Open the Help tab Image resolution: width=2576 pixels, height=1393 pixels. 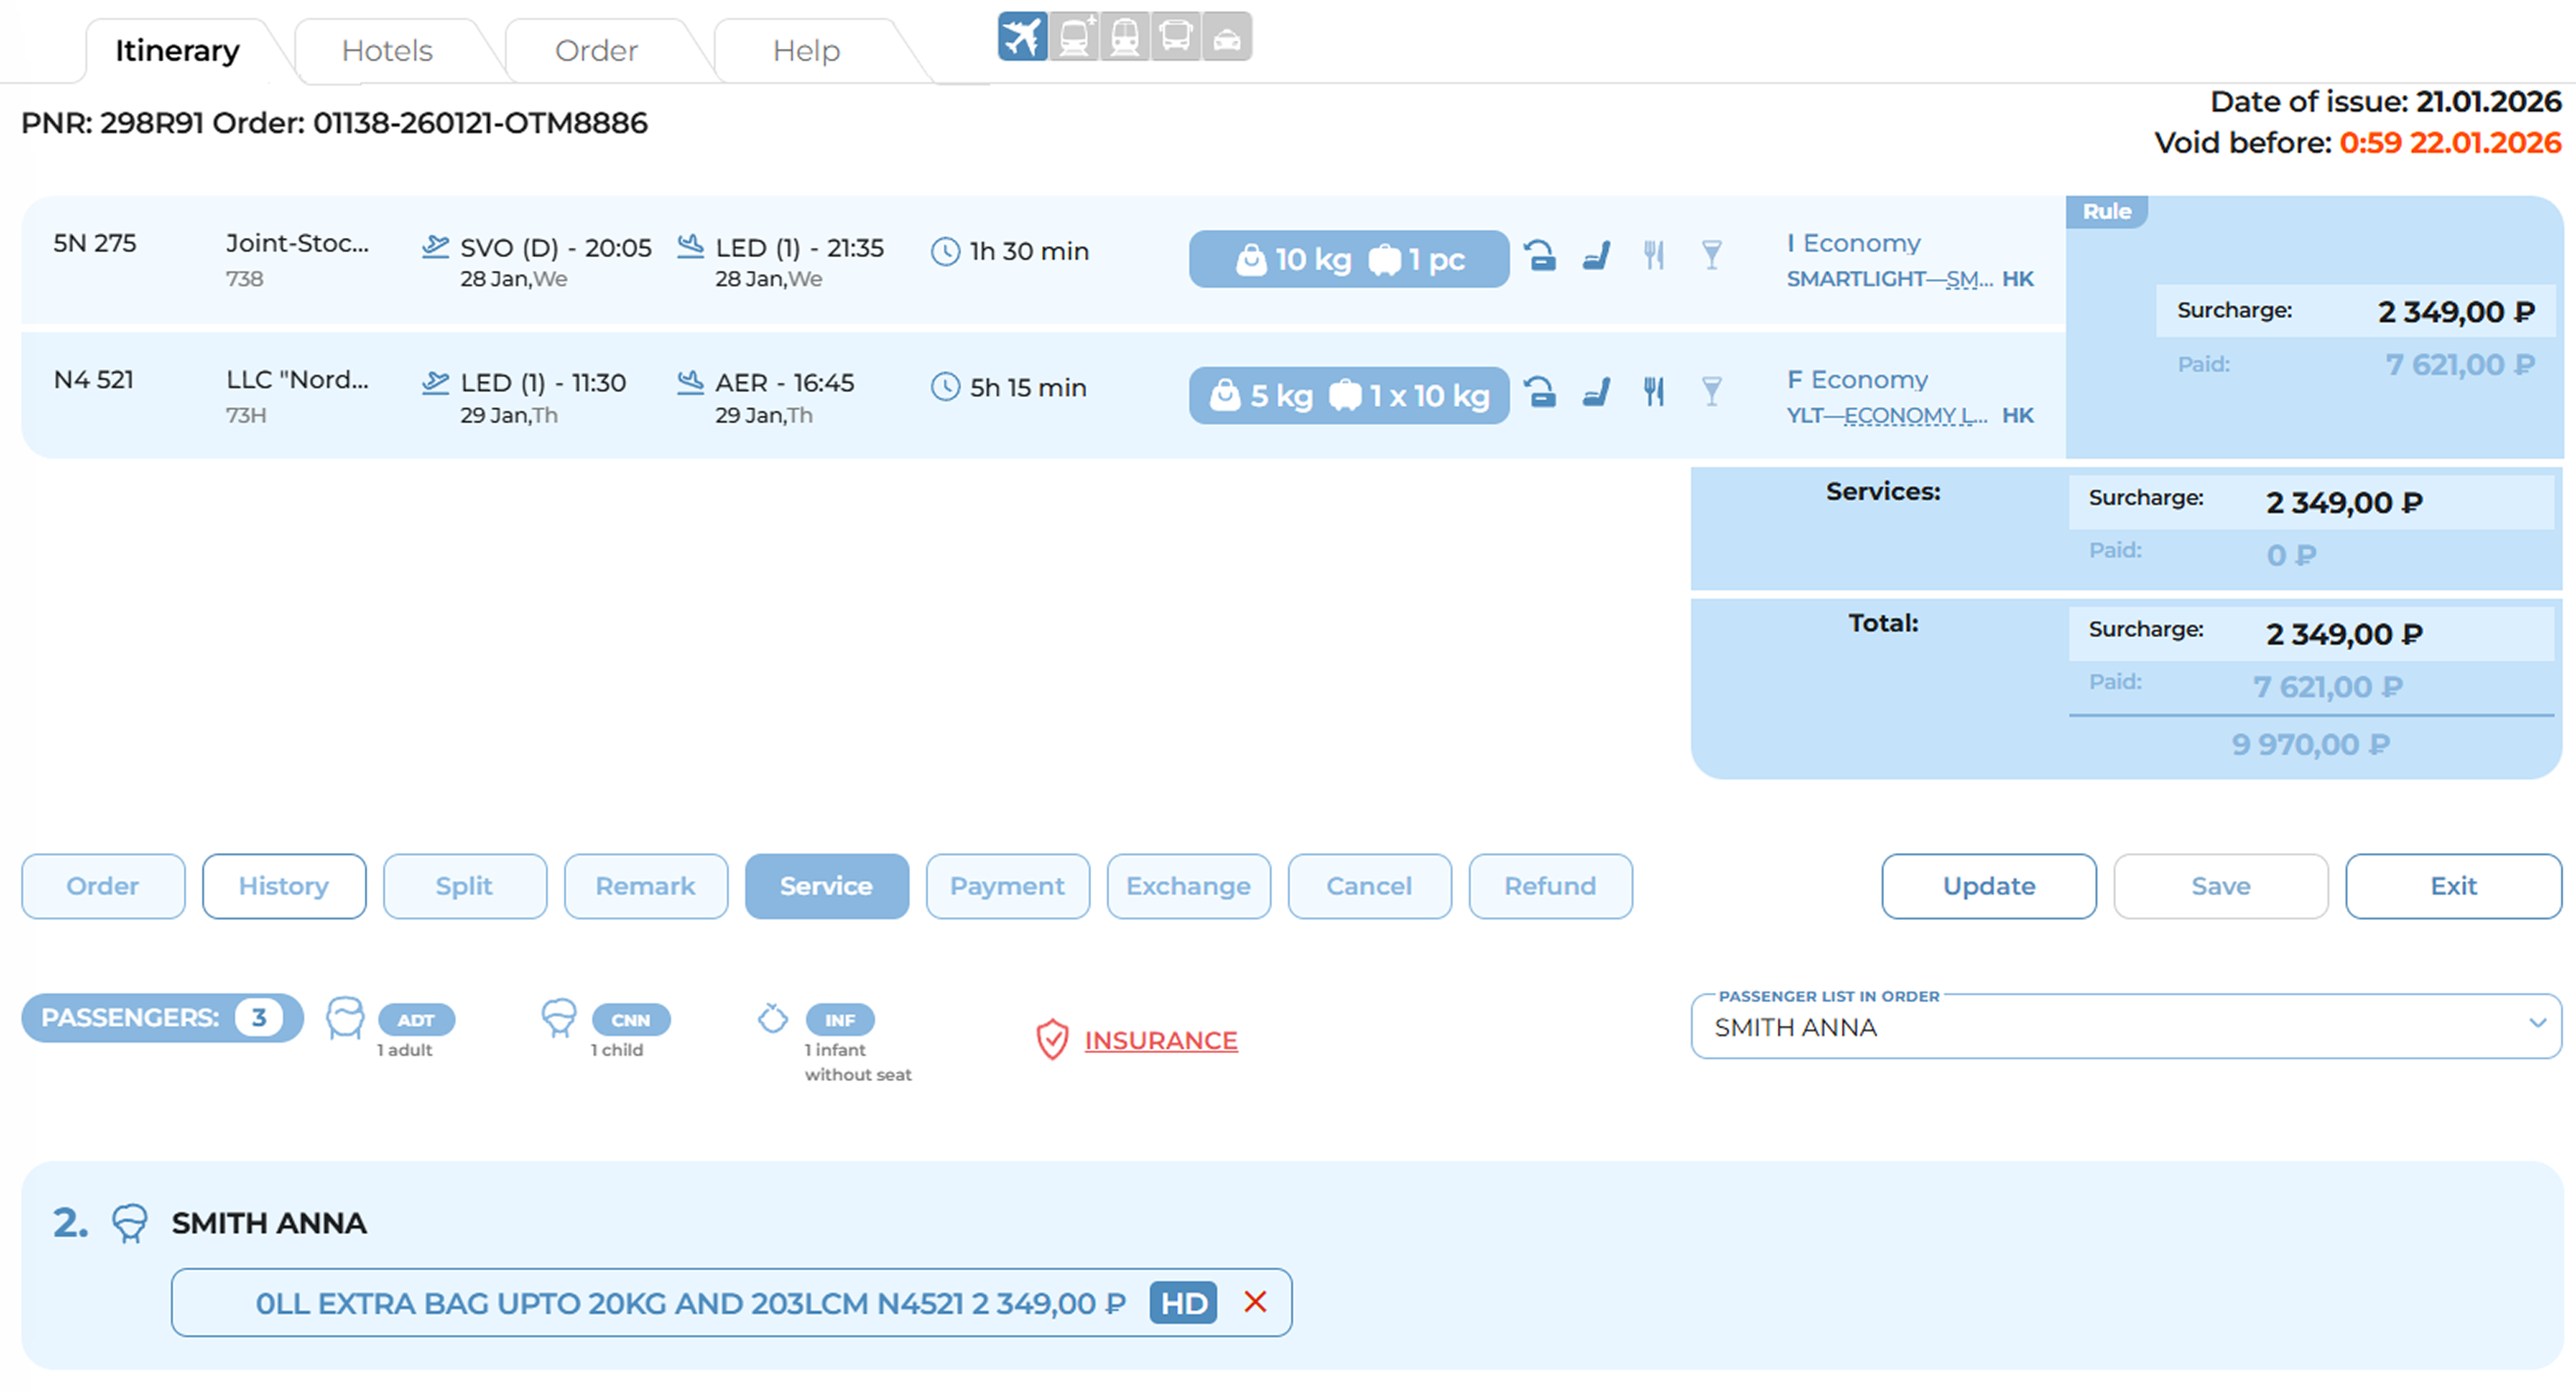click(x=806, y=50)
